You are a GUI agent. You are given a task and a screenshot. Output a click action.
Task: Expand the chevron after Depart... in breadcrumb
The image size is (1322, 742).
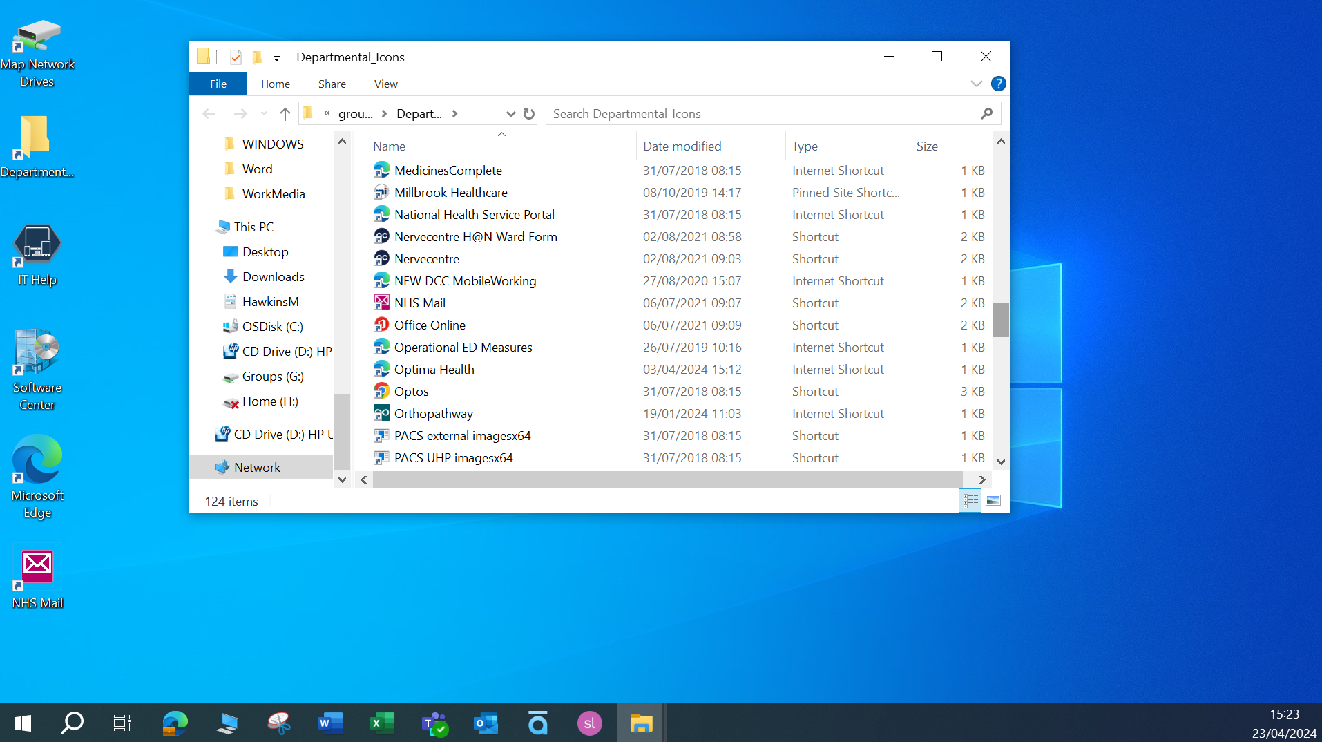[x=454, y=114]
